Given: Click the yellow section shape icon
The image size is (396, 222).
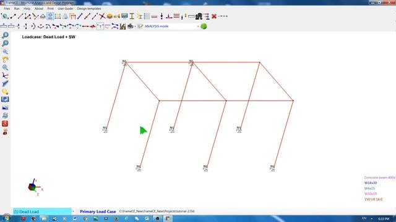Looking at the screenshot, I should pos(139,17).
